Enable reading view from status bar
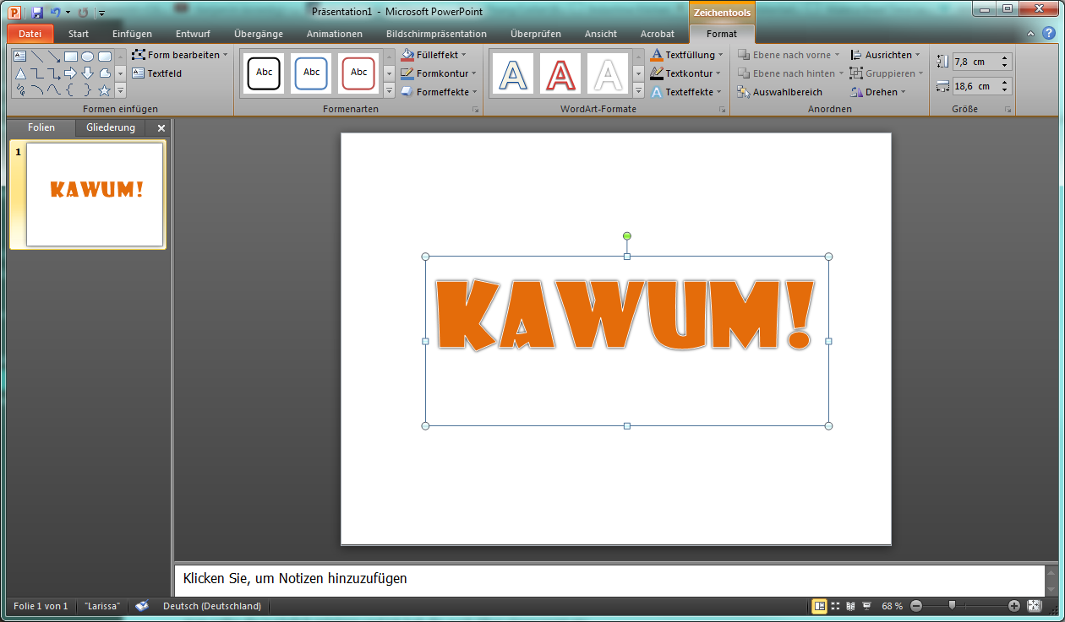1065x622 pixels. point(850,606)
